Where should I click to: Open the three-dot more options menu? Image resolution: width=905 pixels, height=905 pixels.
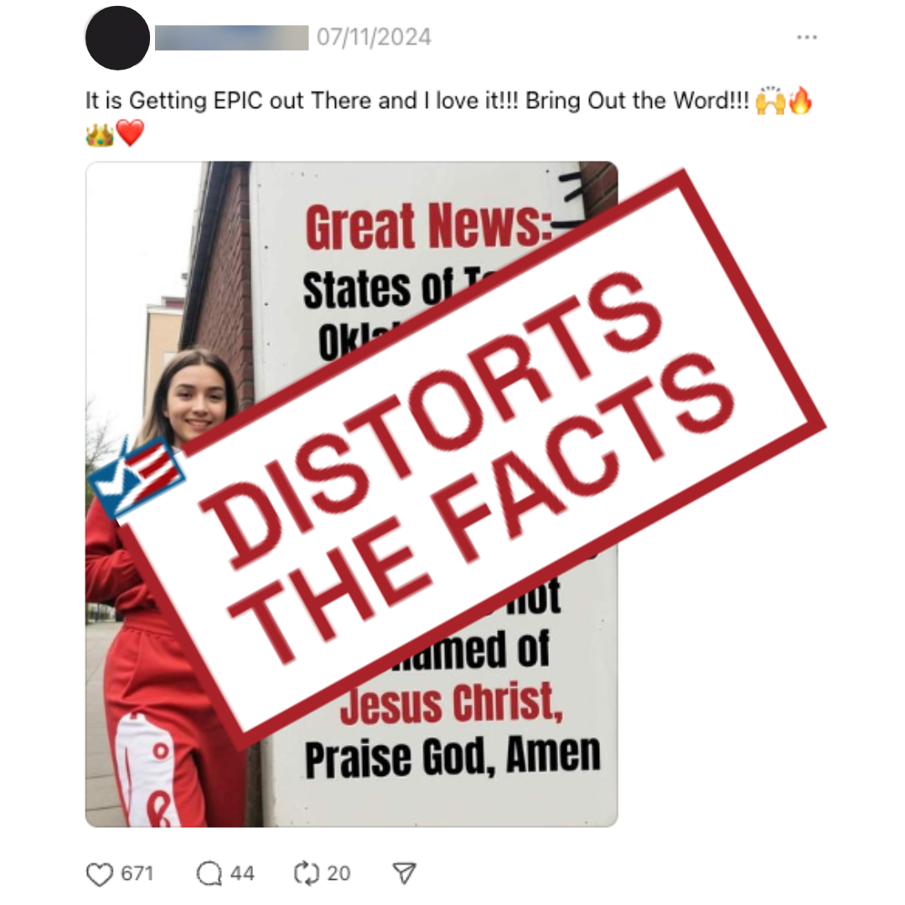806,38
